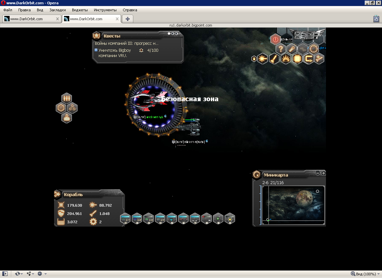Open the wrench settings hexagon
Screen dimensions: 382x278
291,49
